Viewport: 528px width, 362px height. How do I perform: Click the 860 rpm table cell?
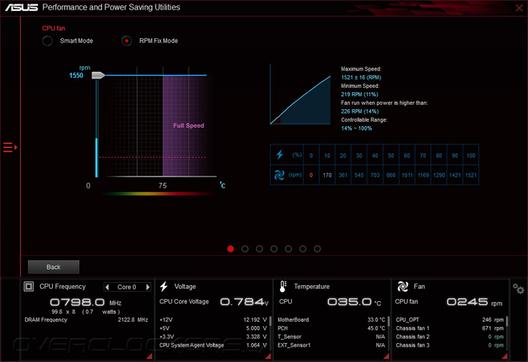(391, 175)
